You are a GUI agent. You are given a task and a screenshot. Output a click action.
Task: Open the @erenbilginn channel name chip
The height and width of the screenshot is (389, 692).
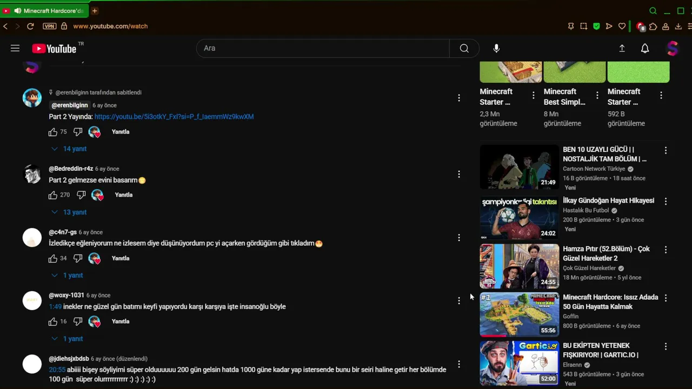pos(70,105)
